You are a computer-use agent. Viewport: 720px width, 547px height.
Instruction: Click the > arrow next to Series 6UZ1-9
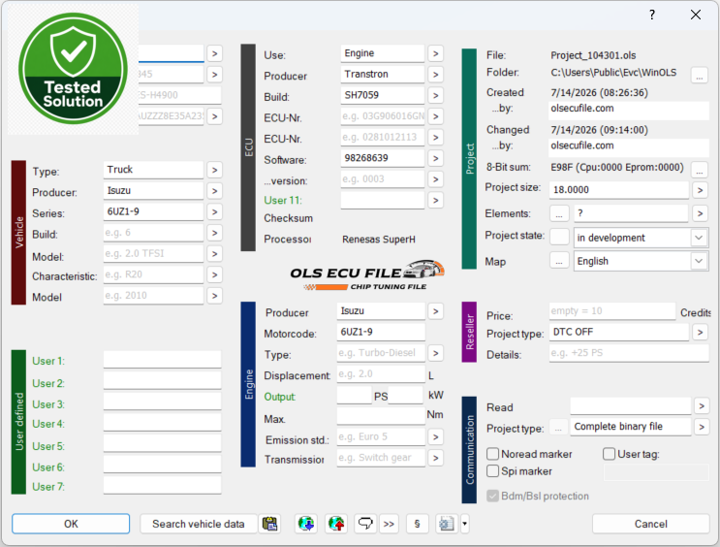tap(214, 211)
